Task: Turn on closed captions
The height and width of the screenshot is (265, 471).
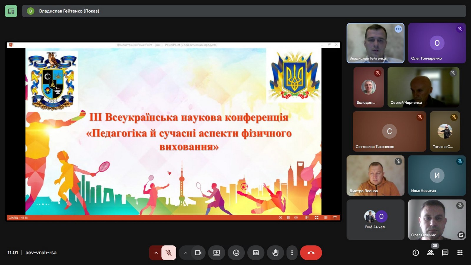Action: (x=256, y=253)
